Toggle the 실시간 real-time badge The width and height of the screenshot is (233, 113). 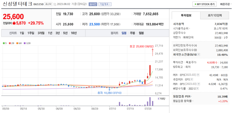click(93, 4)
